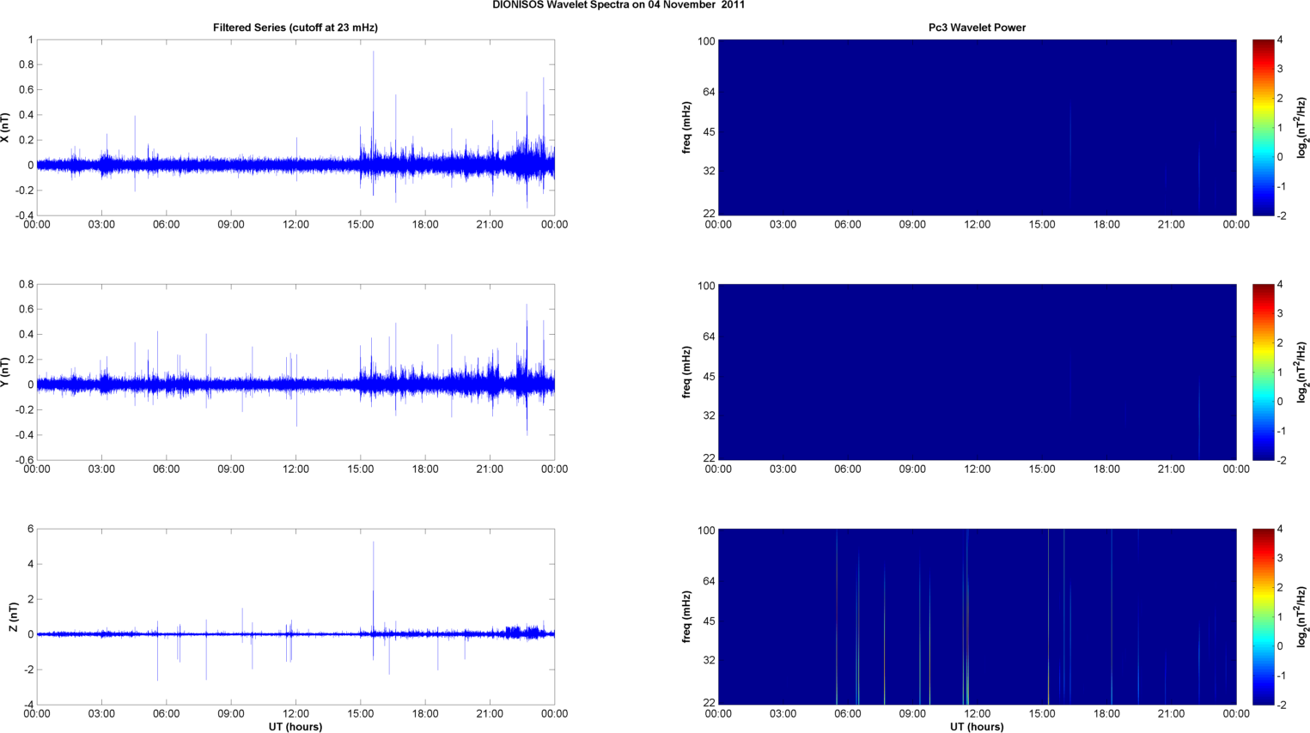Select the 'Pc3 Wavelet Power' heading
The width and height of the screenshot is (1310, 733).
click(x=977, y=27)
